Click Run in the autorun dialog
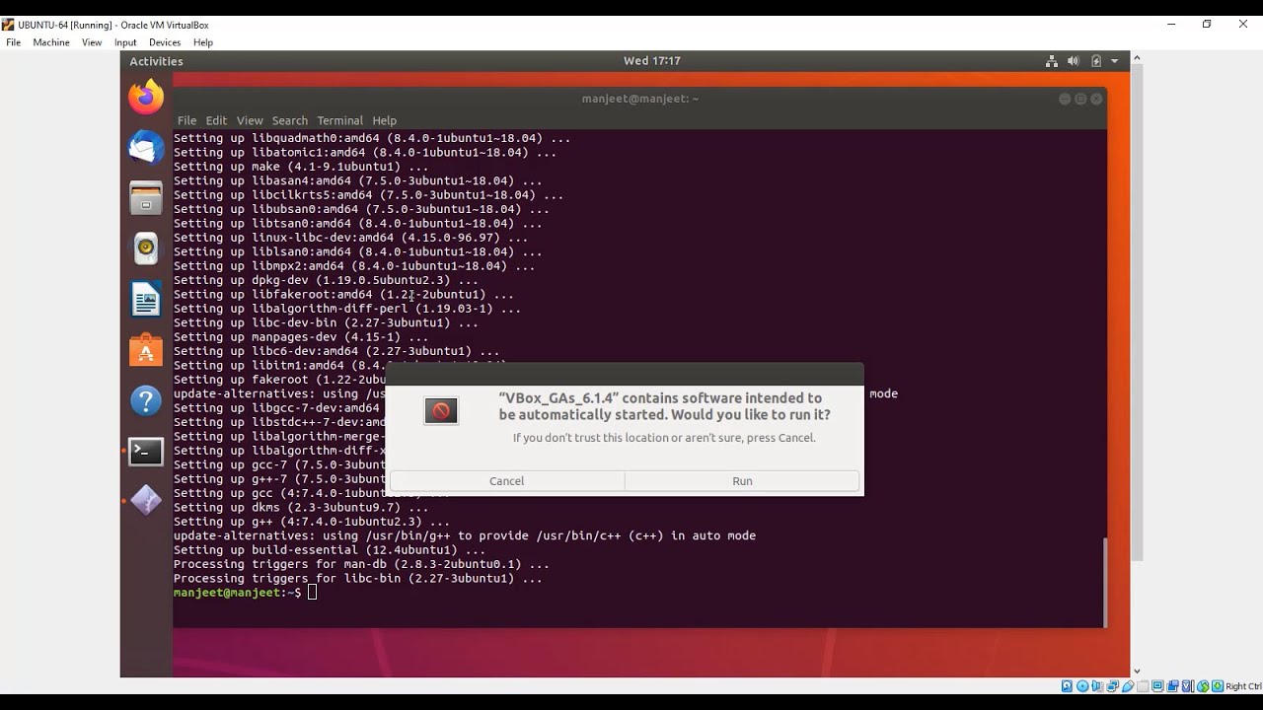This screenshot has width=1263, height=710. [742, 481]
